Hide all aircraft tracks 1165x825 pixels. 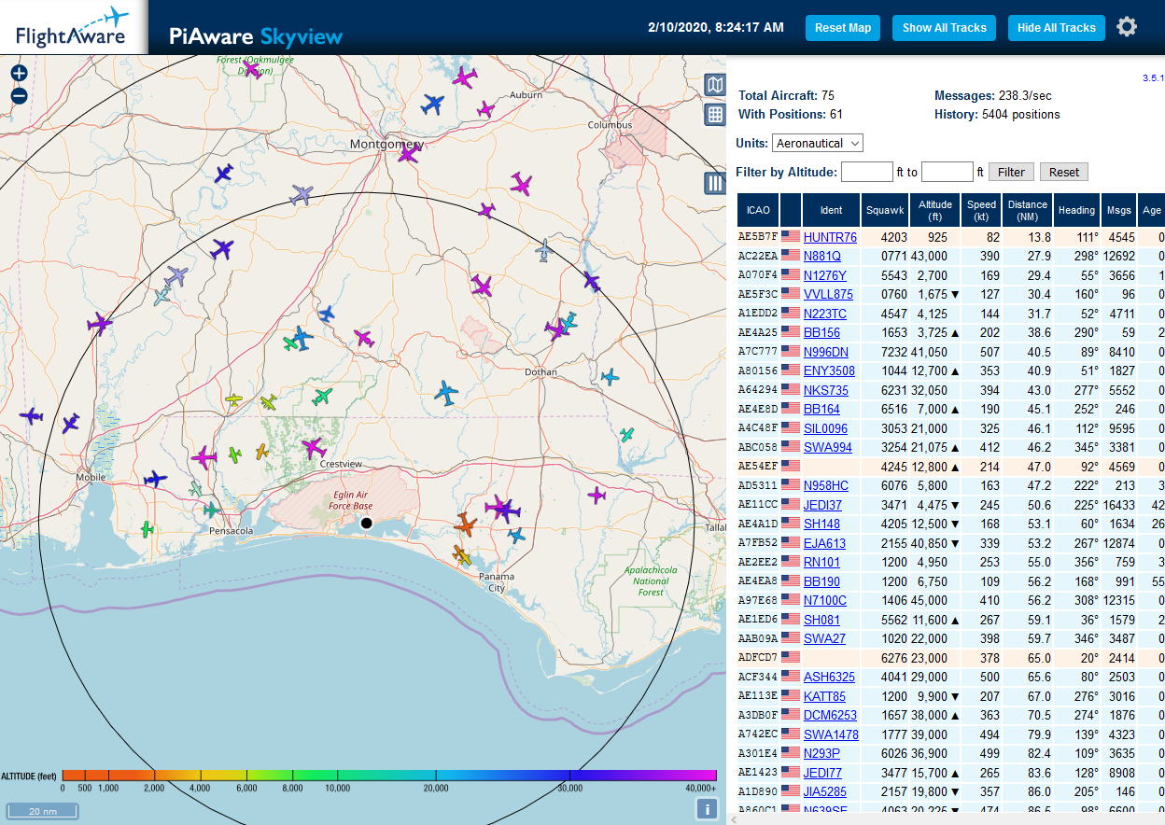[1057, 28]
